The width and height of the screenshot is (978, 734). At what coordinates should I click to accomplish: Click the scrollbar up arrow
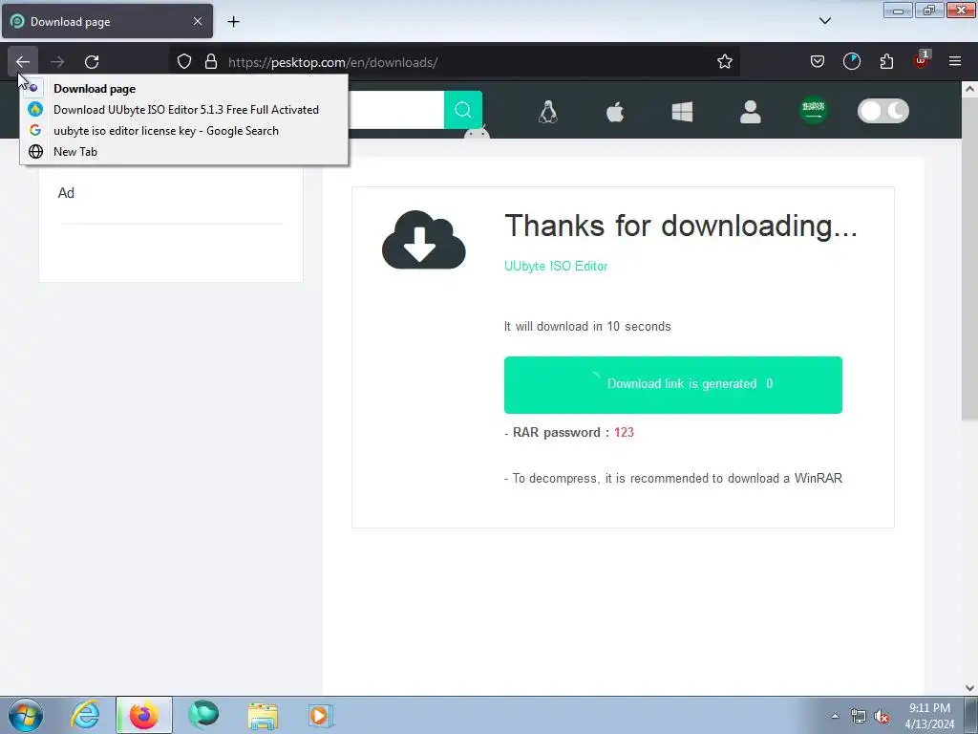pyautogui.click(x=969, y=89)
